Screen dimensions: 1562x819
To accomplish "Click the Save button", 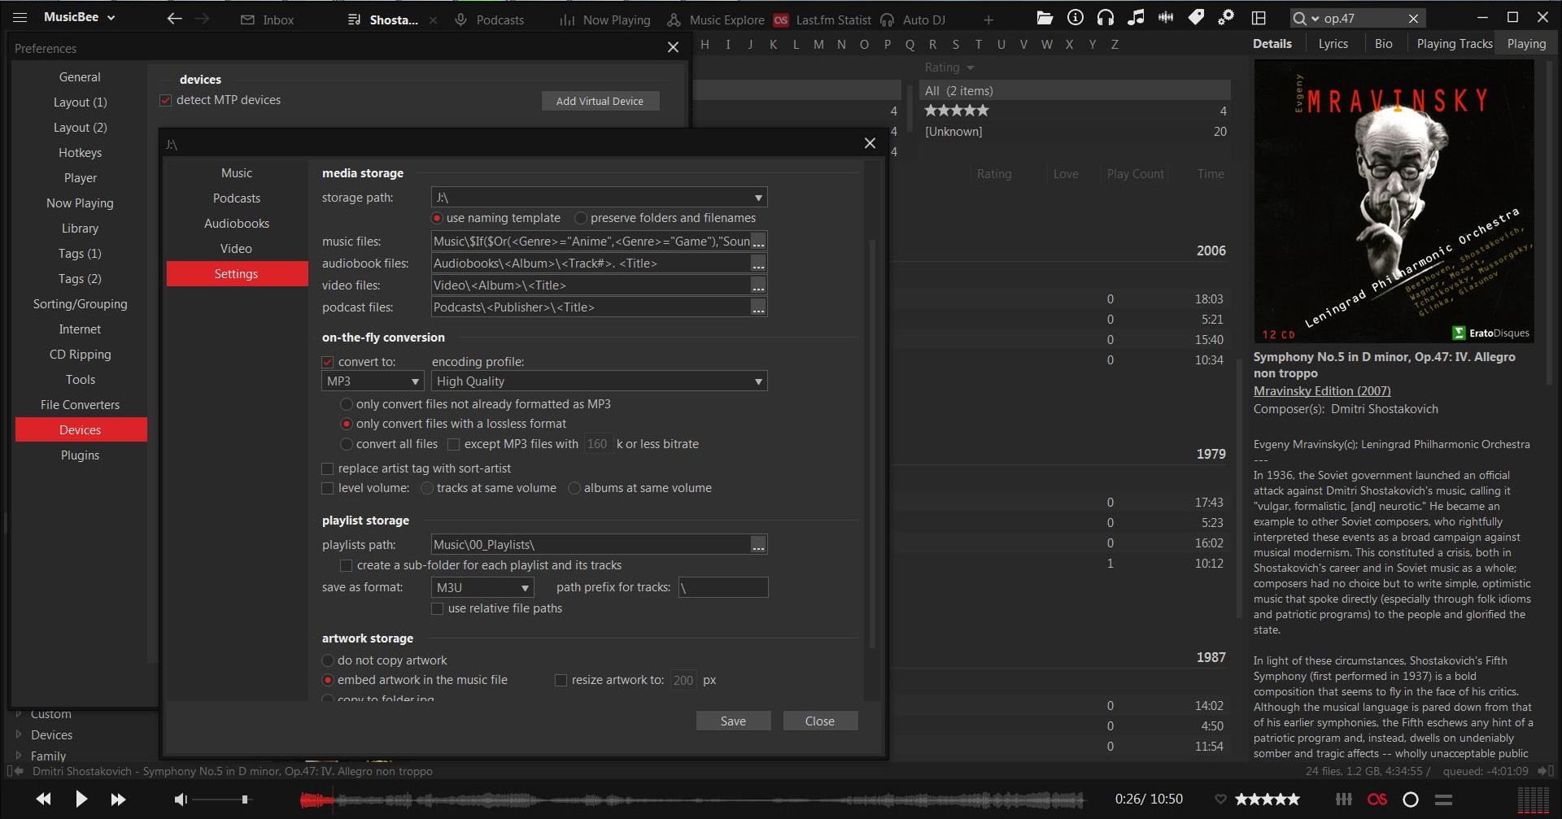I will coord(733,721).
